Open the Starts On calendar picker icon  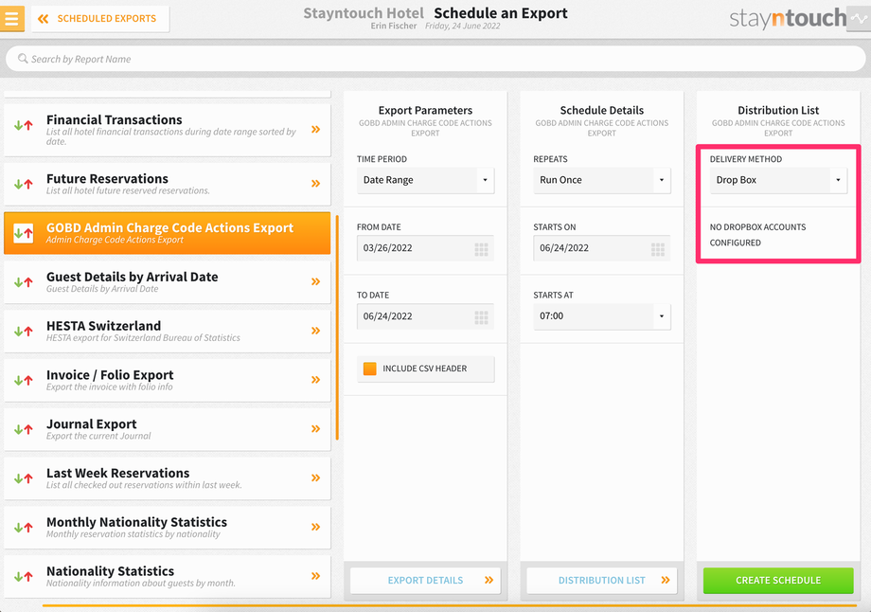click(658, 249)
